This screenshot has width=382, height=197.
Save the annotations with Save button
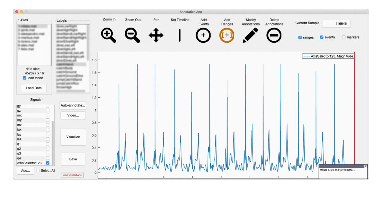pyautogui.click(x=73, y=159)
